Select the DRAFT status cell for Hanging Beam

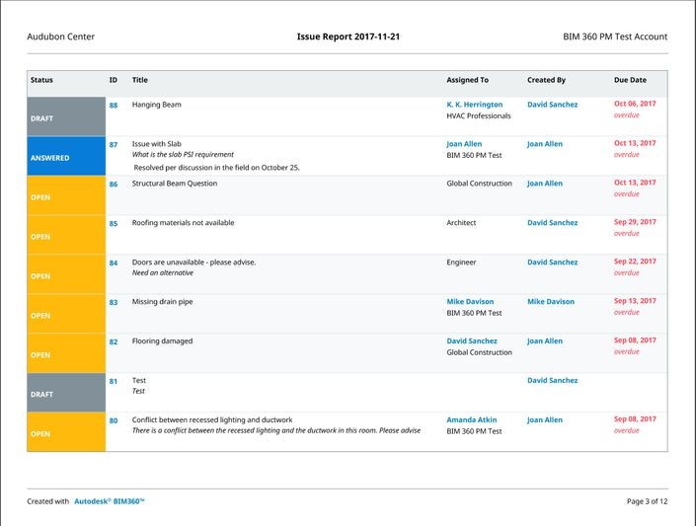click(66, 116)
